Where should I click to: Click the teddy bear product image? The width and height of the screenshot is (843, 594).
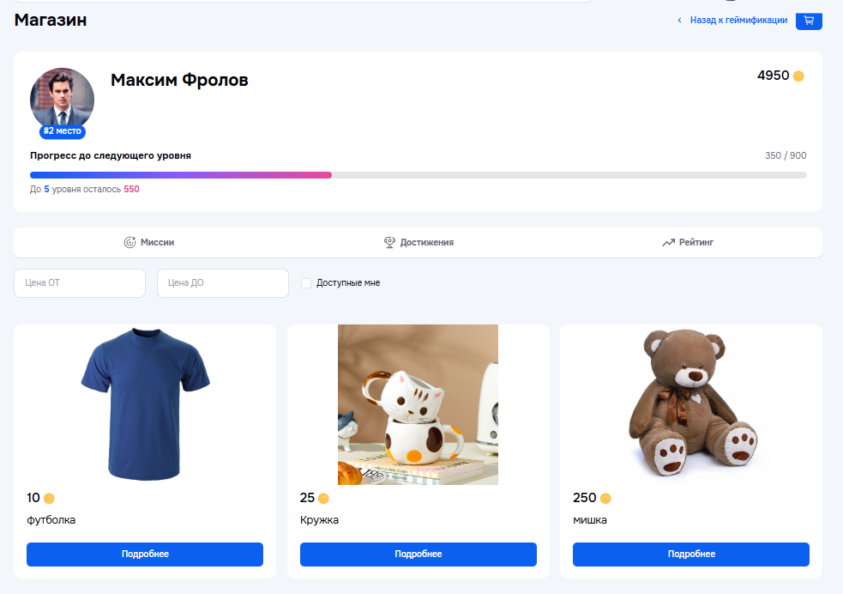[x=691, y=403]
